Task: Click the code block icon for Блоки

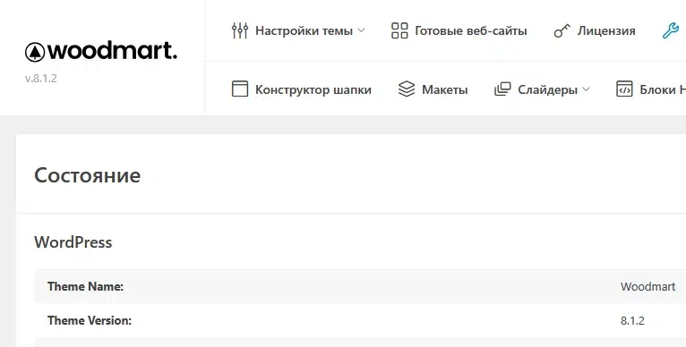Action: (624, 89)
